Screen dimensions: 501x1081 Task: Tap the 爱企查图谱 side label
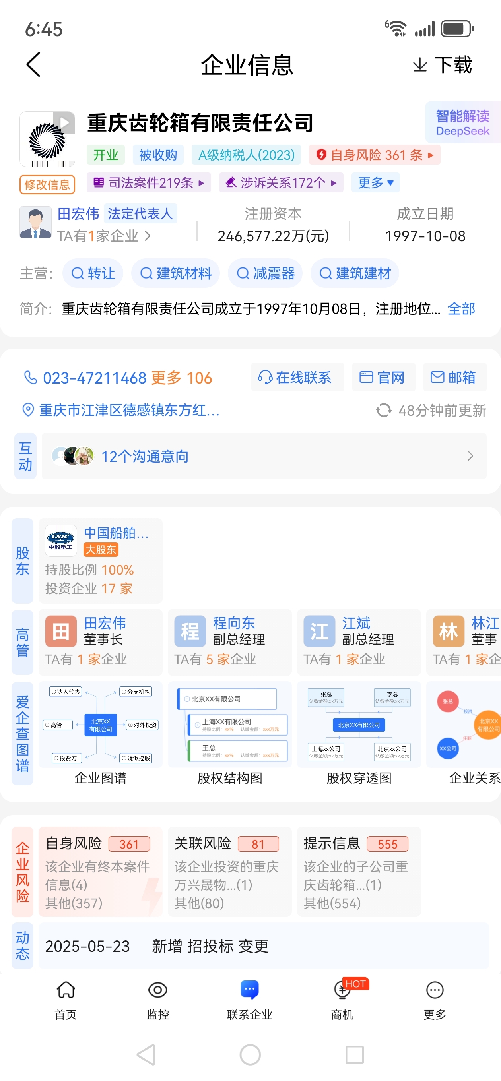[x=23, y=734]
